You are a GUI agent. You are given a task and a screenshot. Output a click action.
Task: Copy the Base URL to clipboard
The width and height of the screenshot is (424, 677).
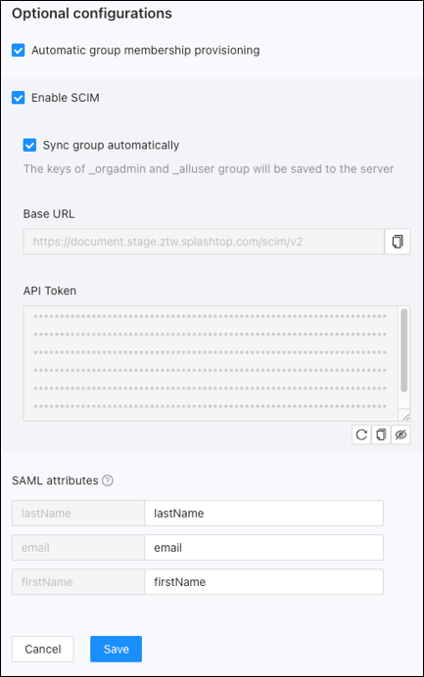398,242
